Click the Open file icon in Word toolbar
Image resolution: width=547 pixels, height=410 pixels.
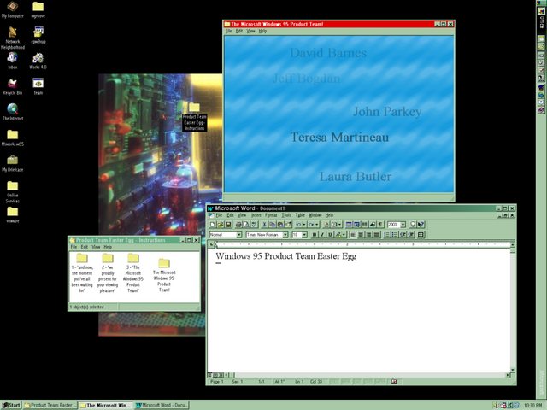pyautogui.click(x=221, y=225)
